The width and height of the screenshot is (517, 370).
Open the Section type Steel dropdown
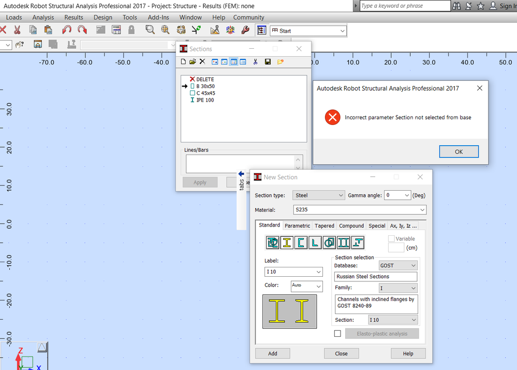tap(318, 195)
